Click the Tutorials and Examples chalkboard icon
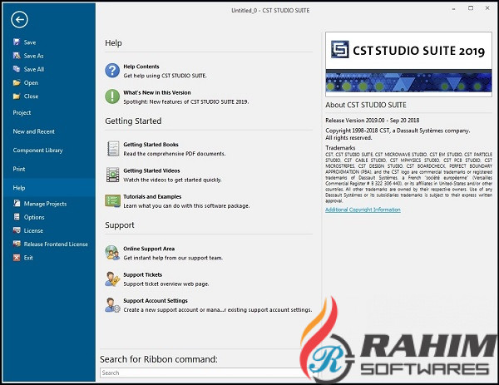The width and height of the screenshot is (499, 385). click(112, 200)
